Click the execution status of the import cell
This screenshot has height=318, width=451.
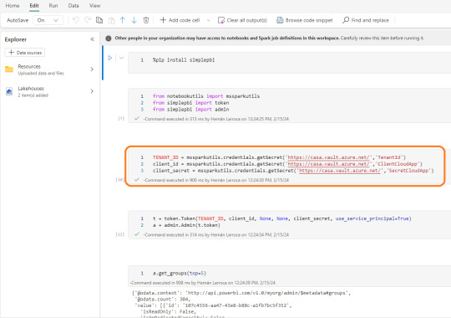[216, 119]
